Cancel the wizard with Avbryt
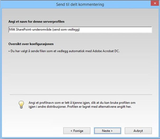160x139 pixels. (138, 131)
